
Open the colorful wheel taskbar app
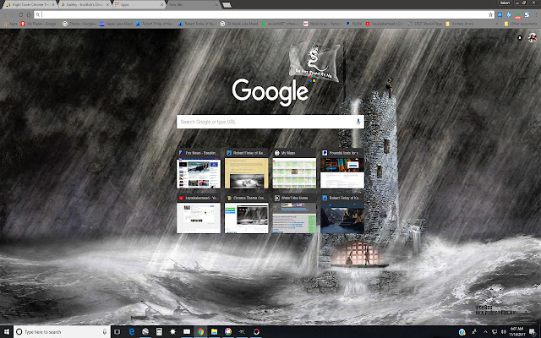[228, 332]
